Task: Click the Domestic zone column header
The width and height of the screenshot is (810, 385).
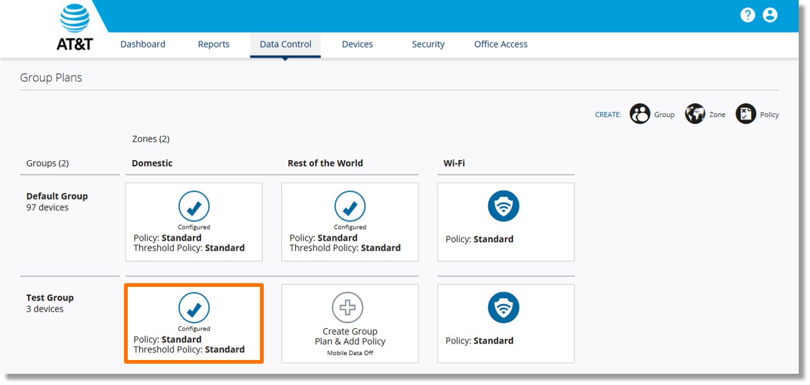Action: click(152, 163)
